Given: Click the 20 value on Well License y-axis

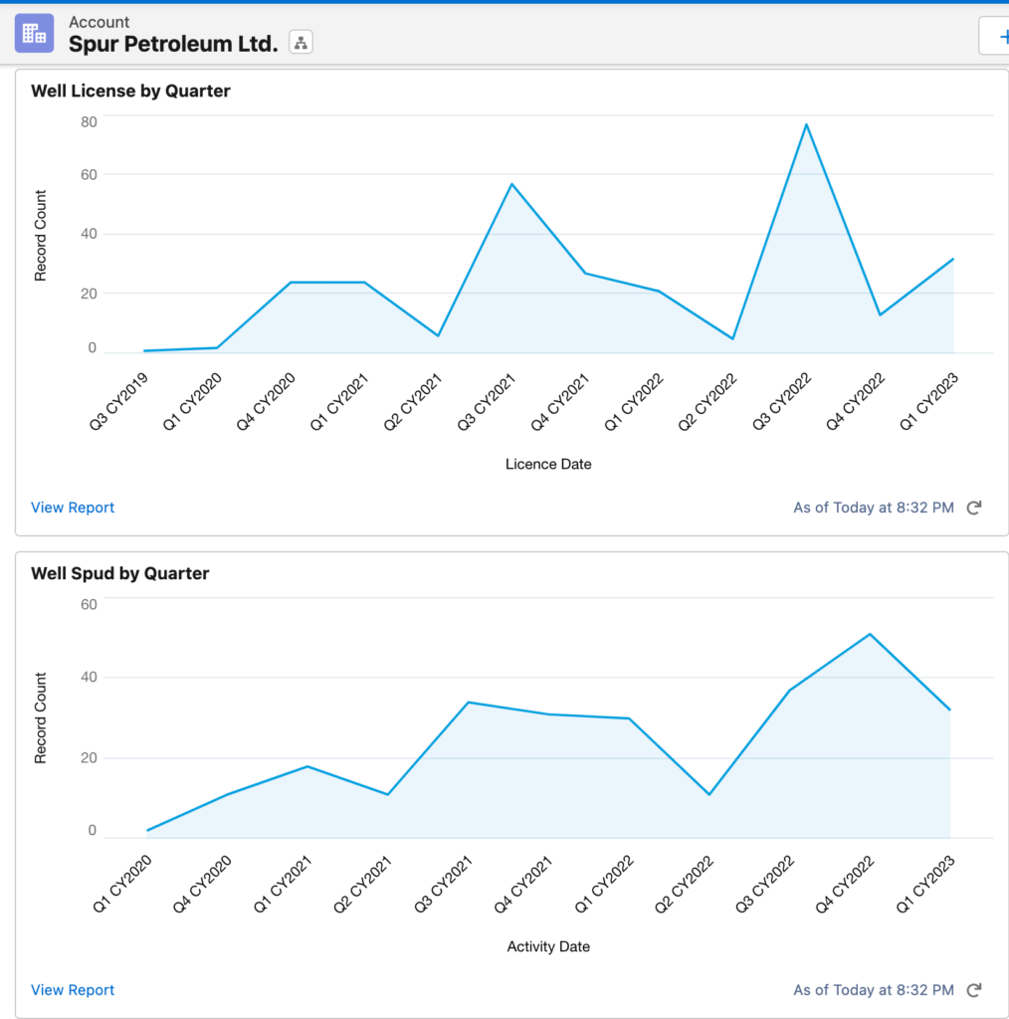Looking at the screenshot, I should coord(89,294).
